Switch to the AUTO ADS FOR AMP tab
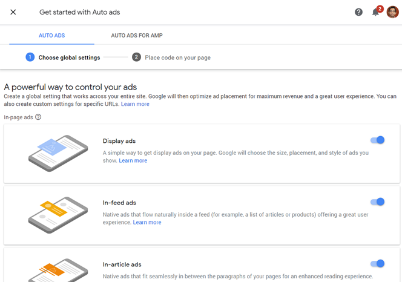Viewport: 402px width, 282px height. click(x=137, y=35)
